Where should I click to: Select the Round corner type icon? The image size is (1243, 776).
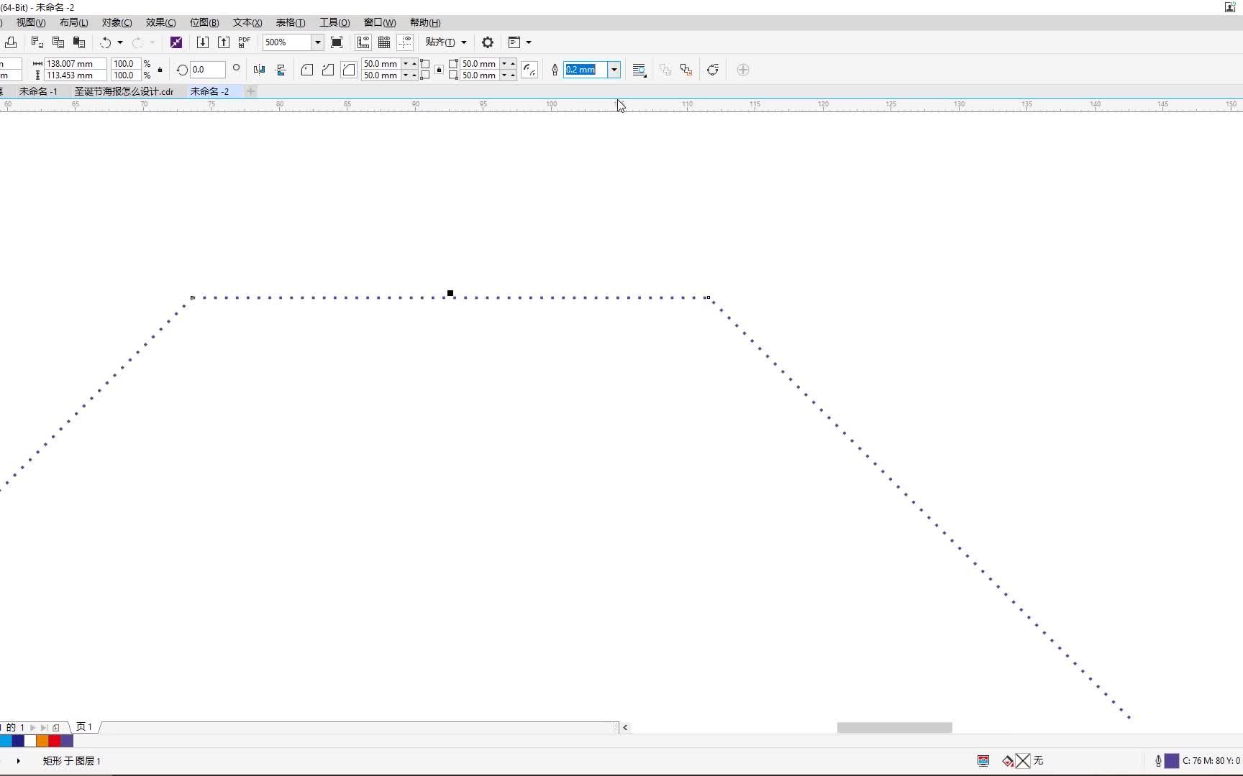[x=307, y=70]
